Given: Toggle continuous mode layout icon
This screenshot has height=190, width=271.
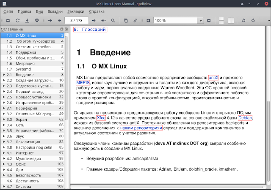Looking at the screenshot, I should [x=221, y=21].
